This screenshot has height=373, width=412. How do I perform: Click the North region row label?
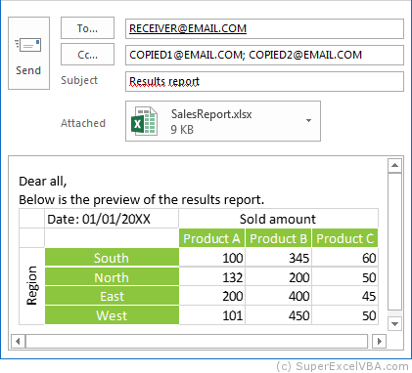click(x=112, y=277)
